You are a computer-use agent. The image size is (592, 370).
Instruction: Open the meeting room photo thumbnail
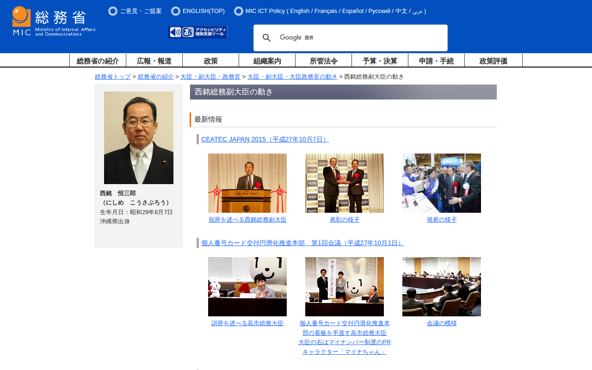(442, 287)
